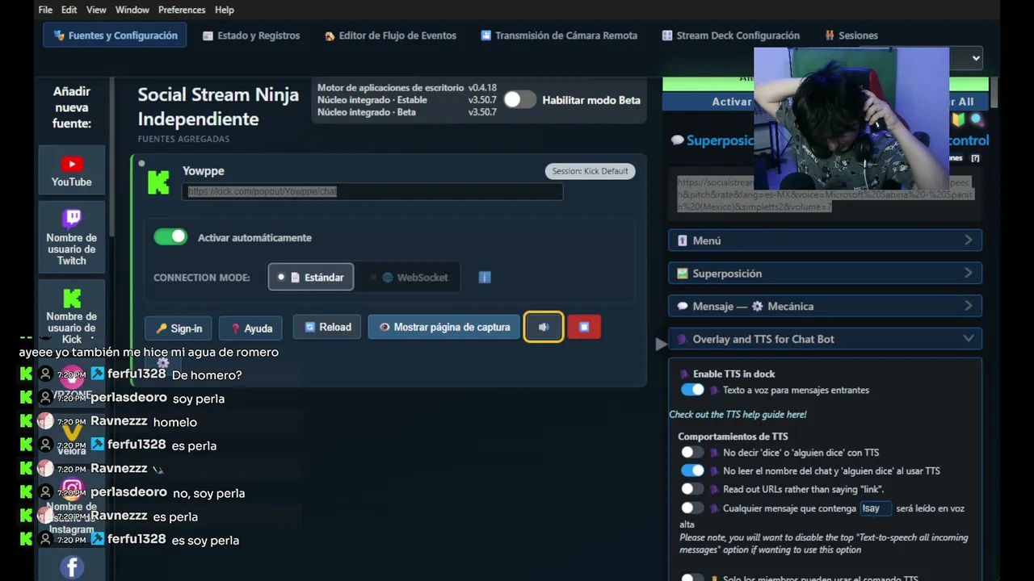Click the question mark icon on Ayuda
The height and width of the screenshot is (581, 1034).
[x=236, y=328]
